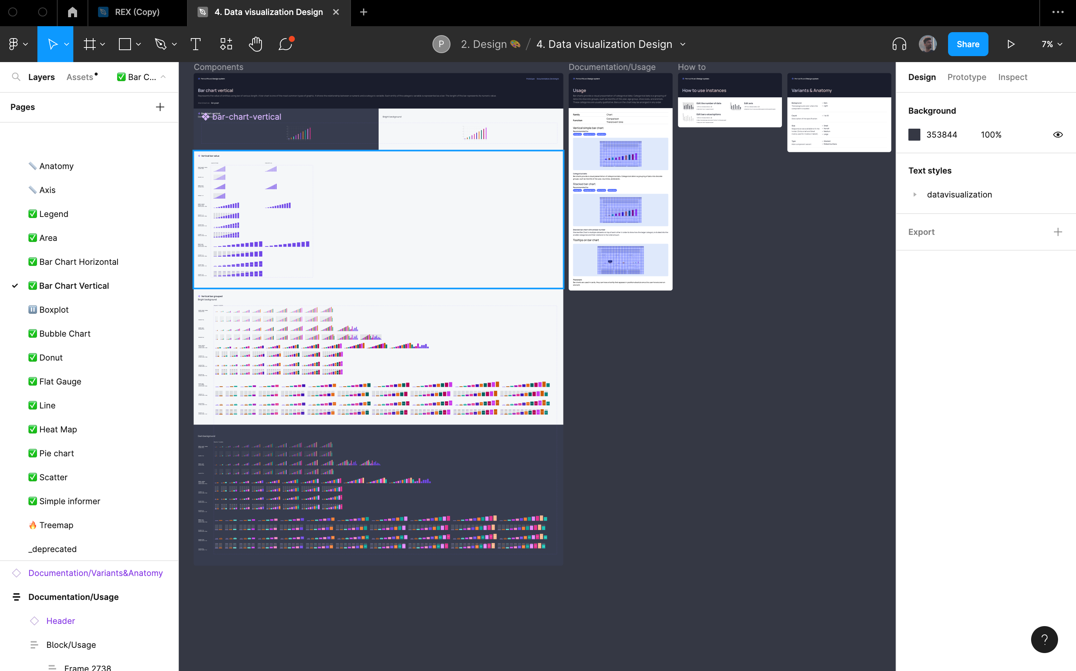Screen dimensions: 1076x671
Task: Select the Text tool
Action: pyautogui.click(x=195, y=45)
